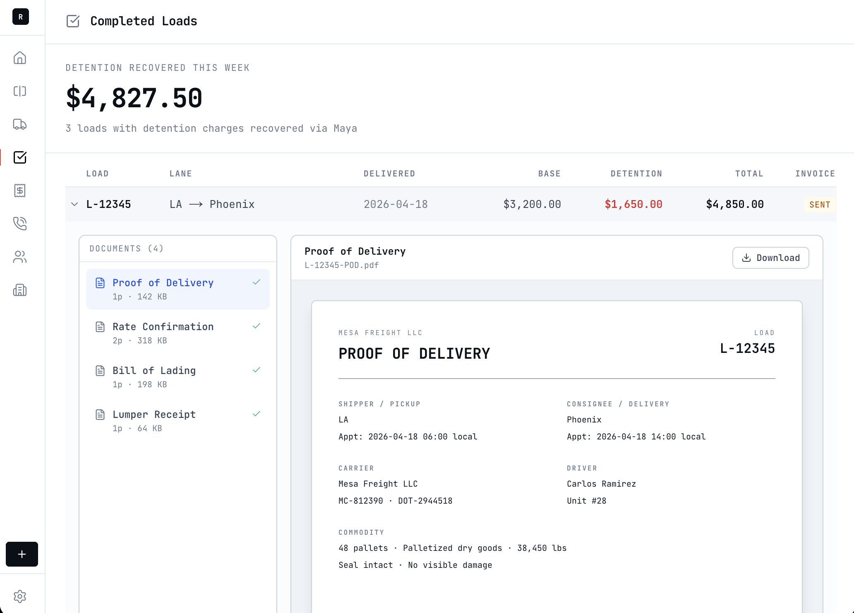Viewport: 854px width, 613px height.
Task: Click the R logo at top left
Action: (x=21, y=17)
